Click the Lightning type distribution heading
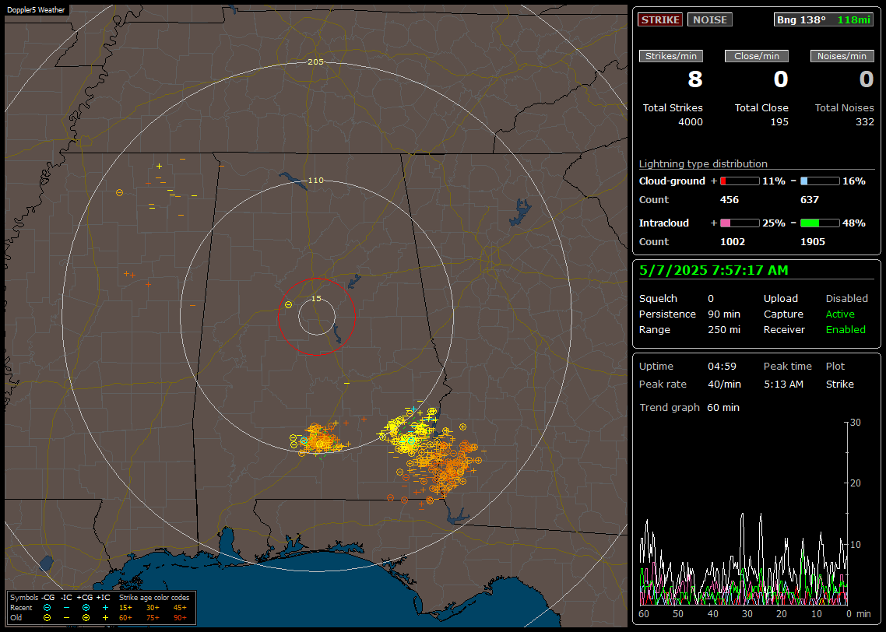 (x=703, y=163)
